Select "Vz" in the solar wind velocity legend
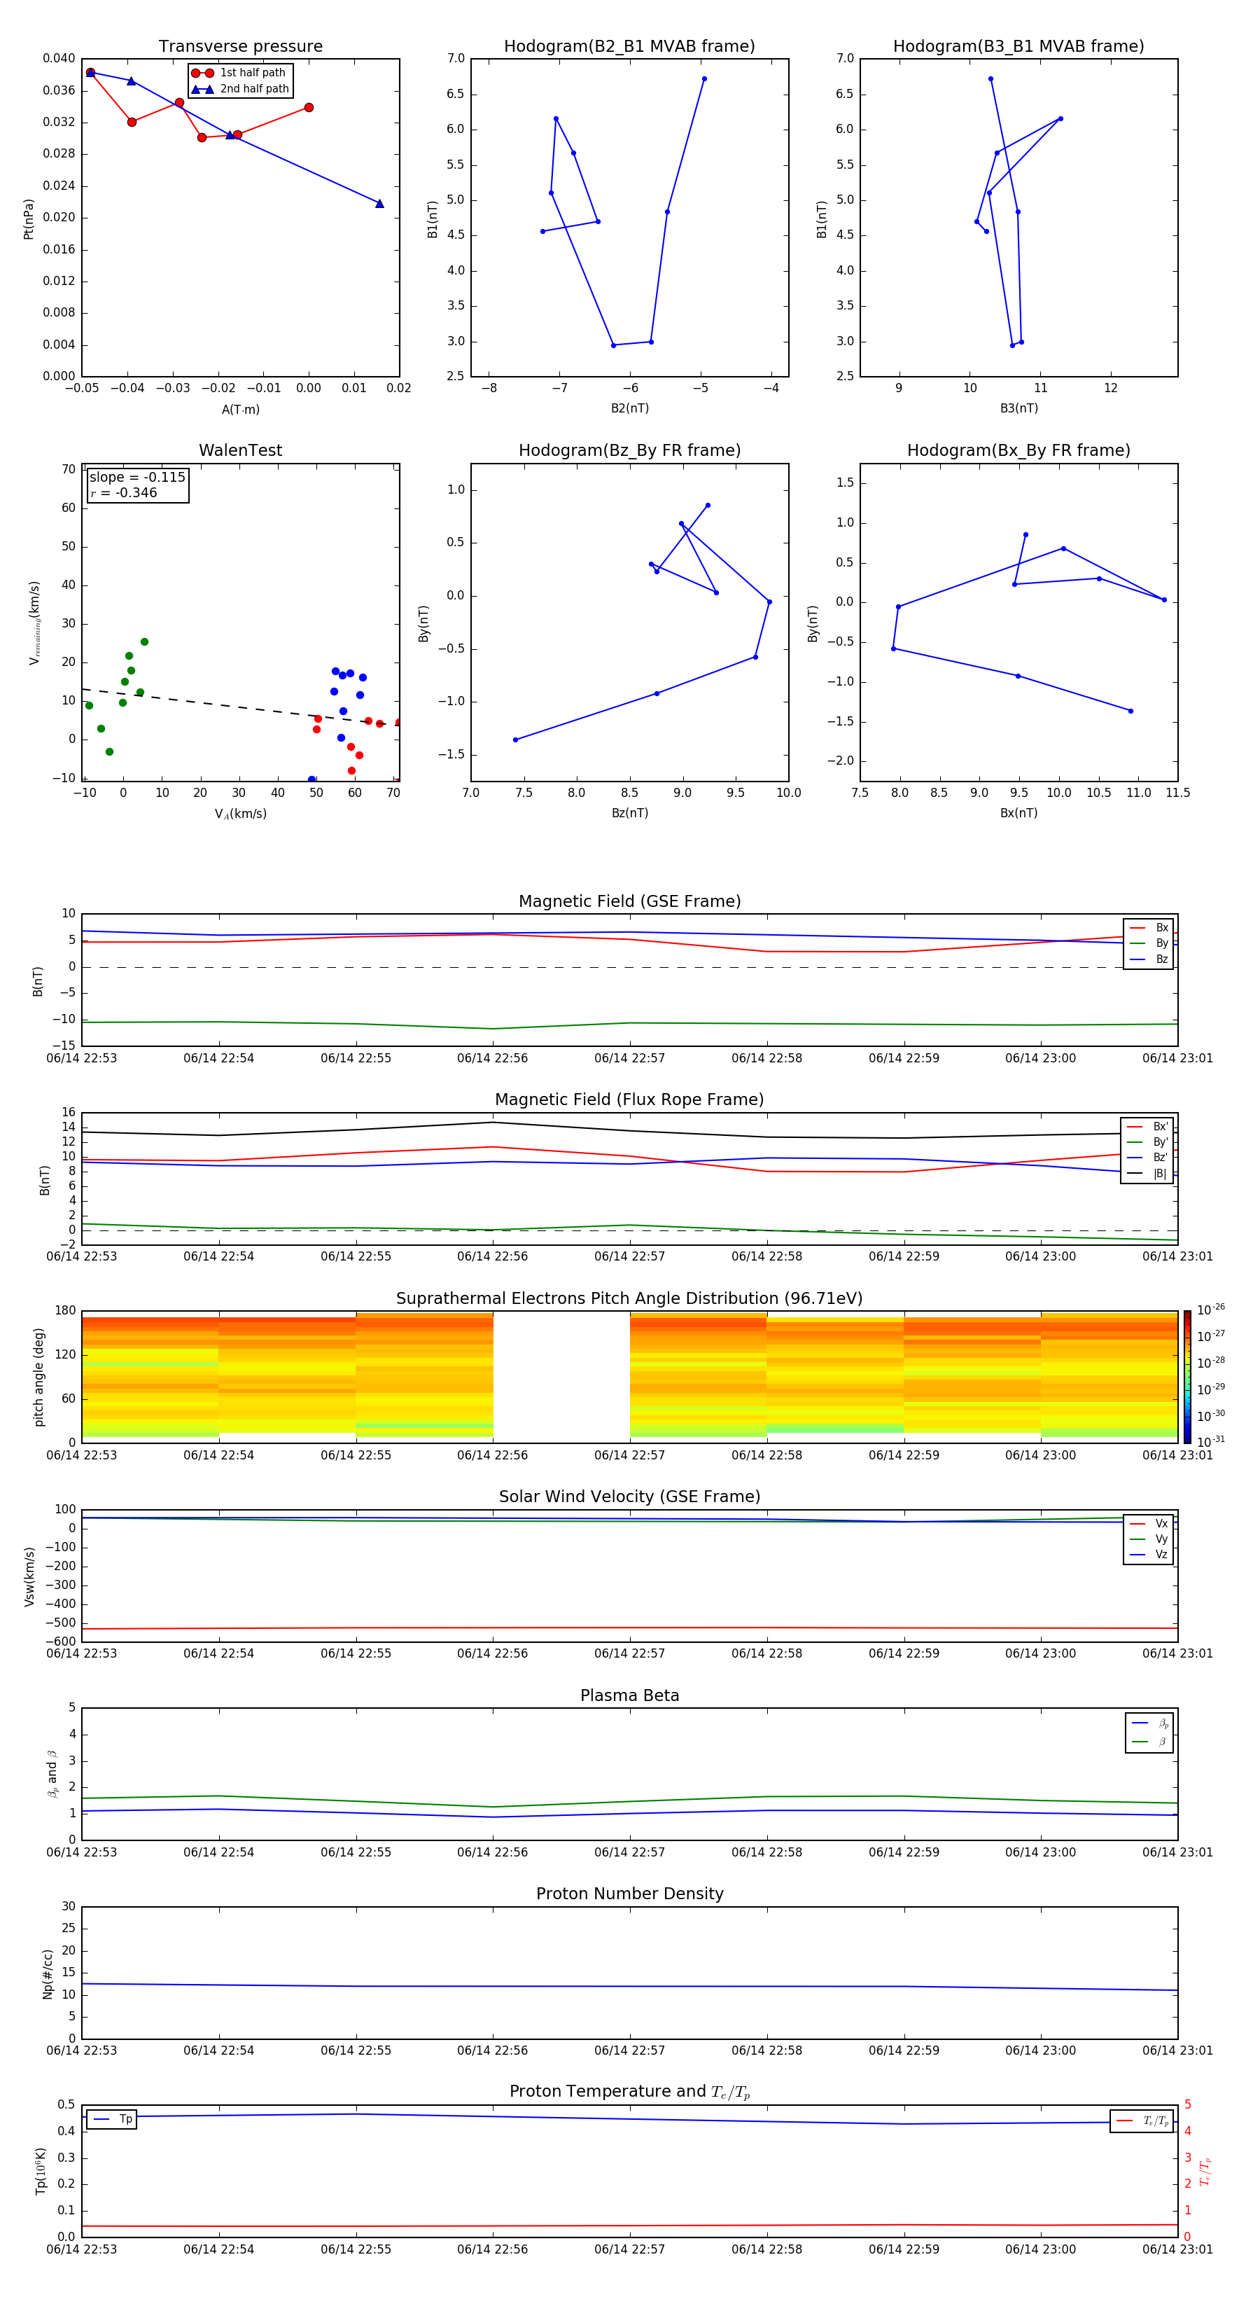 (x=1149, y=1555)
